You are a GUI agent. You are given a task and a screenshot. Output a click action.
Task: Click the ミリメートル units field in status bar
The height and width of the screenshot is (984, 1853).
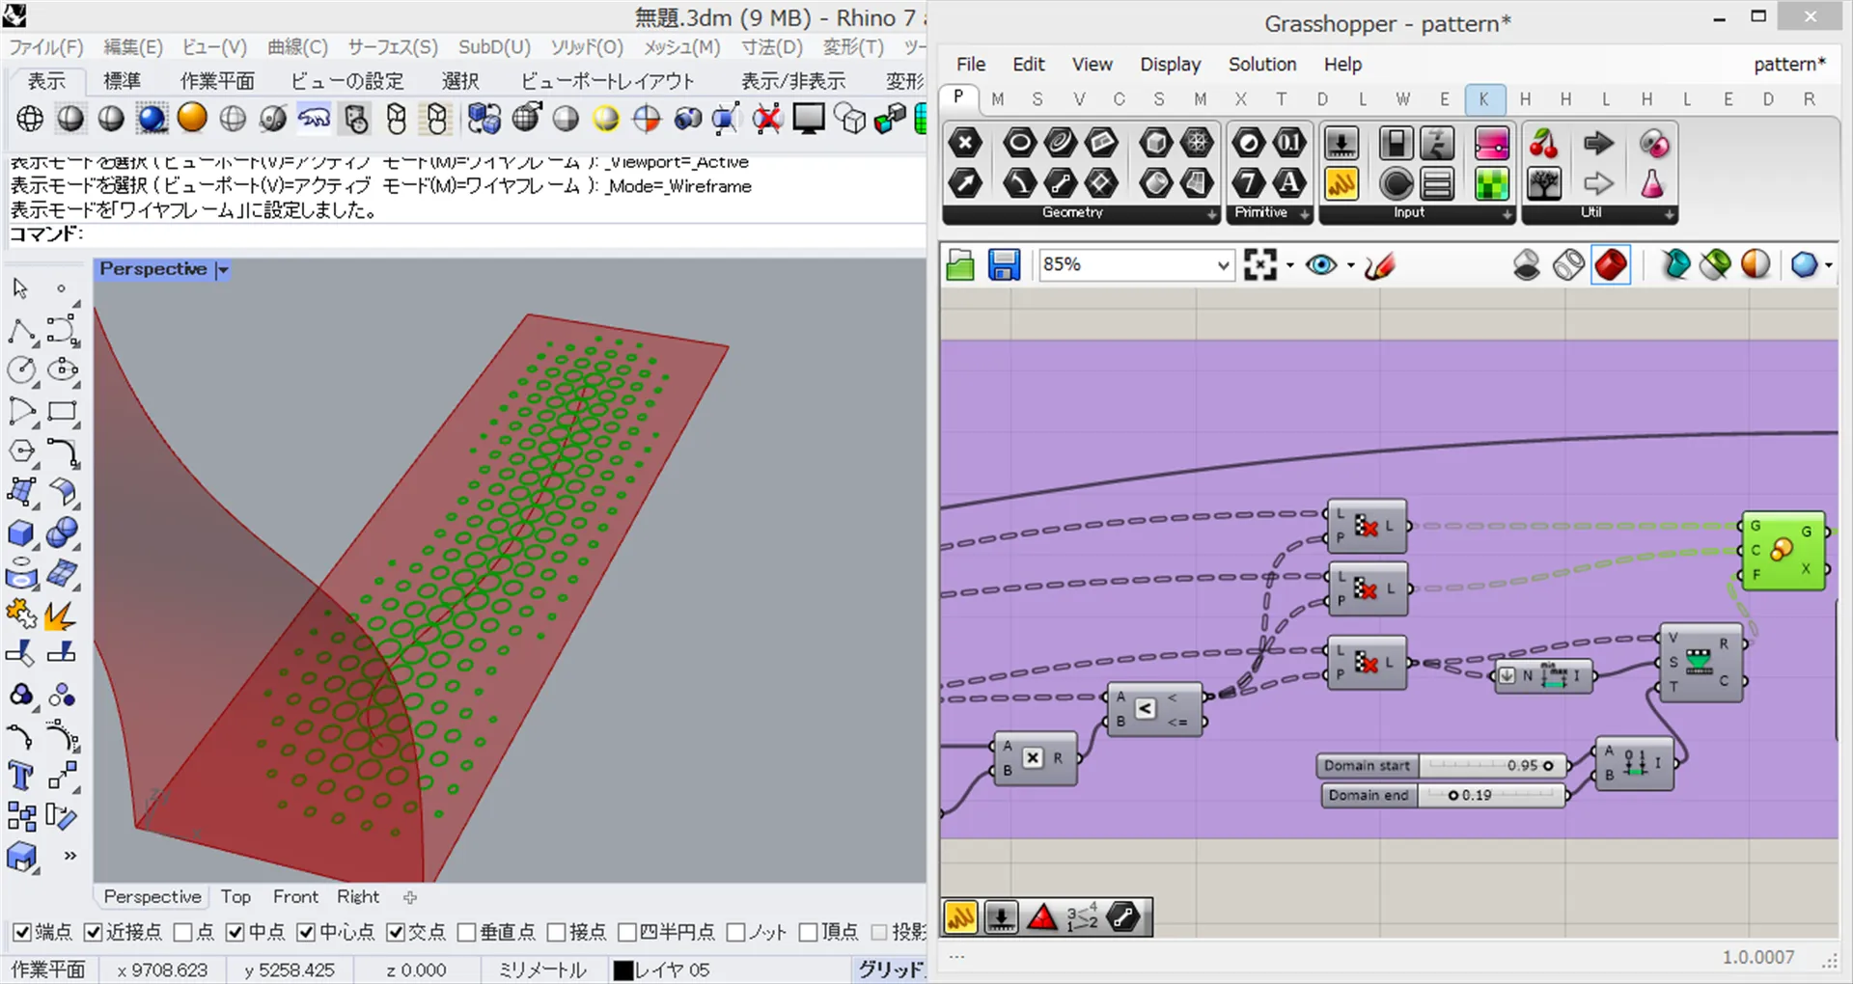(542, 970)
